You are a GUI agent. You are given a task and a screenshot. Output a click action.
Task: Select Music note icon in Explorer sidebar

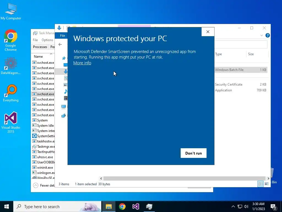66,91
